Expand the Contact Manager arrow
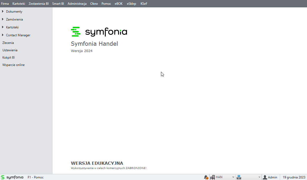This screenshot has width=307, height=180. pos(3,35)
